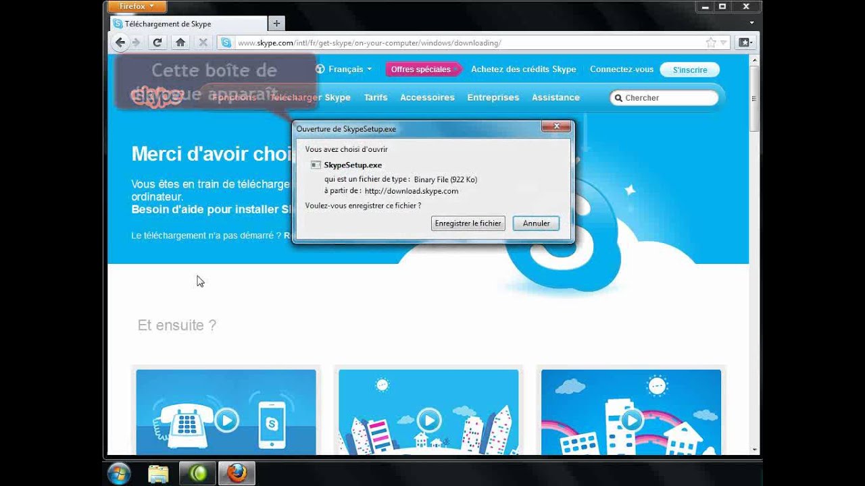Click the SkypeSetup.exe file icon
The image size is (865, 486).
click(316, 165)
